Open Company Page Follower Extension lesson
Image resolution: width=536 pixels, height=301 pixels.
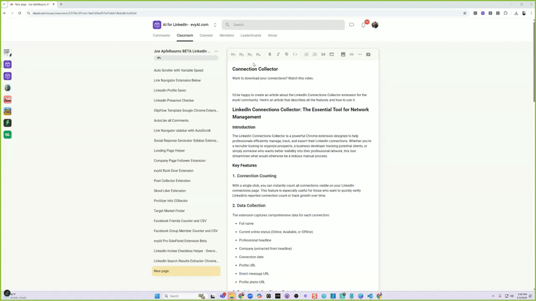[180, 161]
